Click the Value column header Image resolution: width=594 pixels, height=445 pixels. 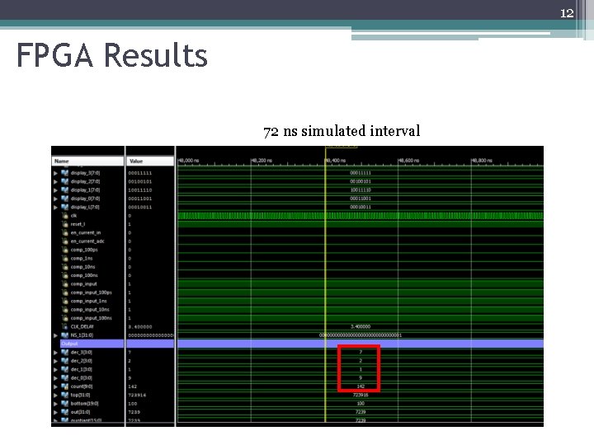point(150,162)
